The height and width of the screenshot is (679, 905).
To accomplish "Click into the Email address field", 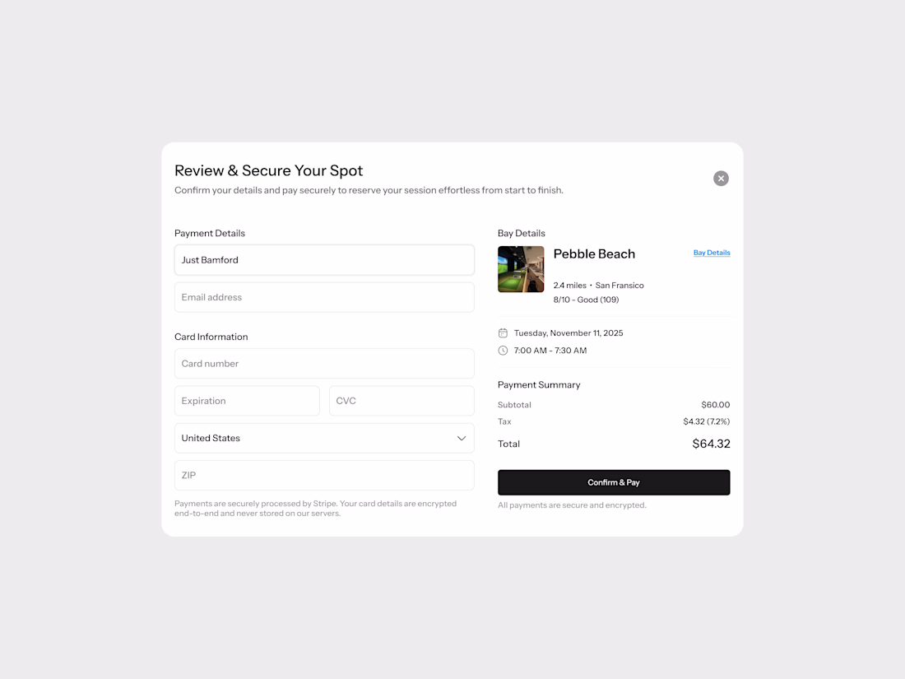I will click(x=324, y=297).
